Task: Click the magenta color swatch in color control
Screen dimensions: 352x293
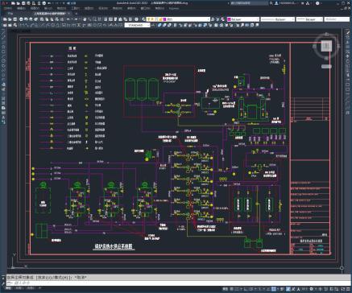Action: [x=229, y=19]
